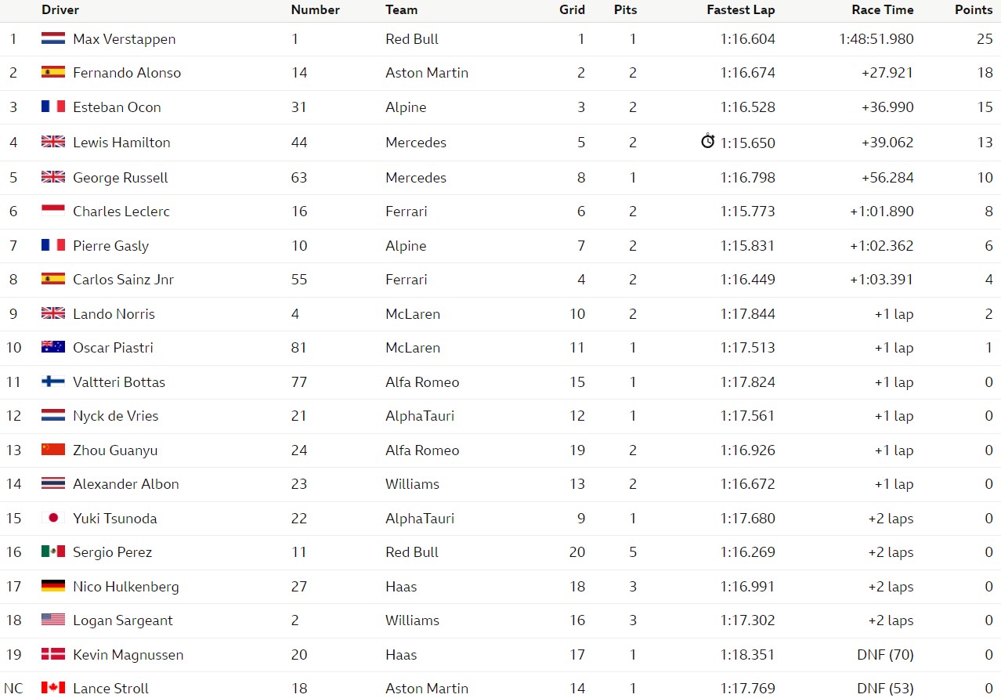Click the fastest lap stopwatch icon
1001x698 pixels.
(x=708, y=141)
